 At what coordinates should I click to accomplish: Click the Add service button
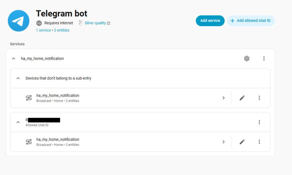click(x=210, y=21)
